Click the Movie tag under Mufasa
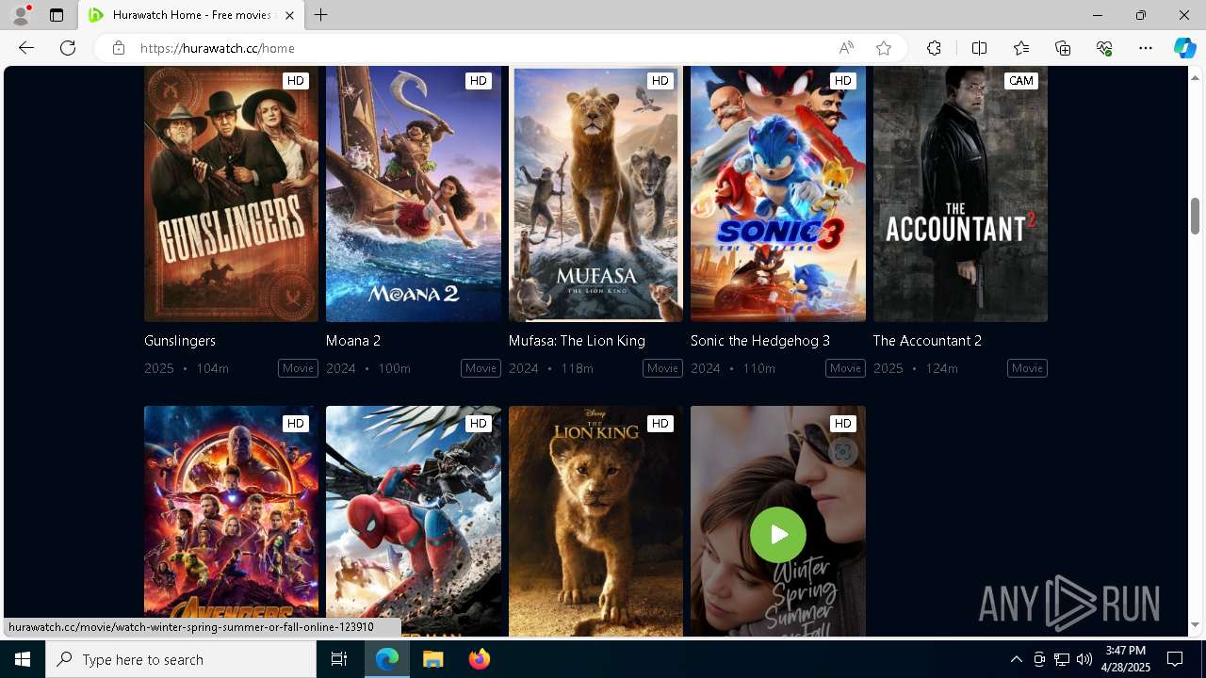Viewport: 1206px width, 678px height. [662, 368]
